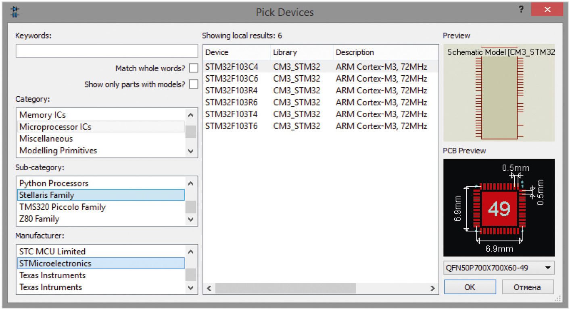Open the QFN50P700X700X60-49 package dropdown

tap(499, 268)
